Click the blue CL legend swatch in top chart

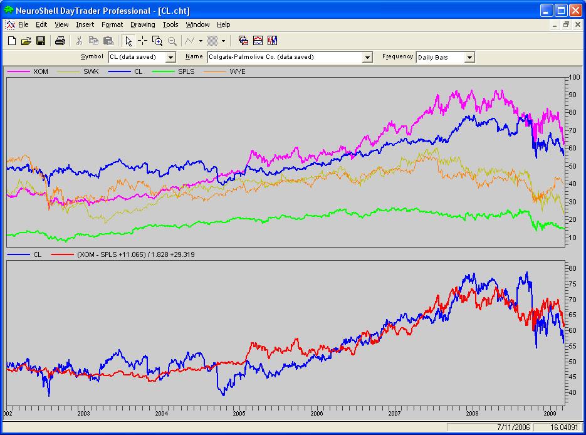coord(119,71)
